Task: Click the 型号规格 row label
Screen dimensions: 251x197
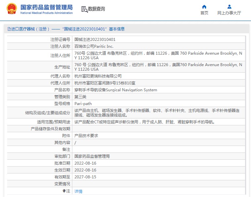Action: (x=62, y=103)
